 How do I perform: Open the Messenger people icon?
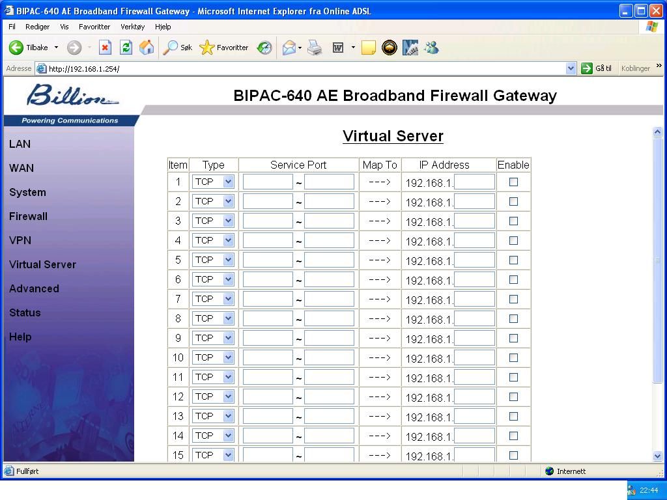tap(431, 48)
